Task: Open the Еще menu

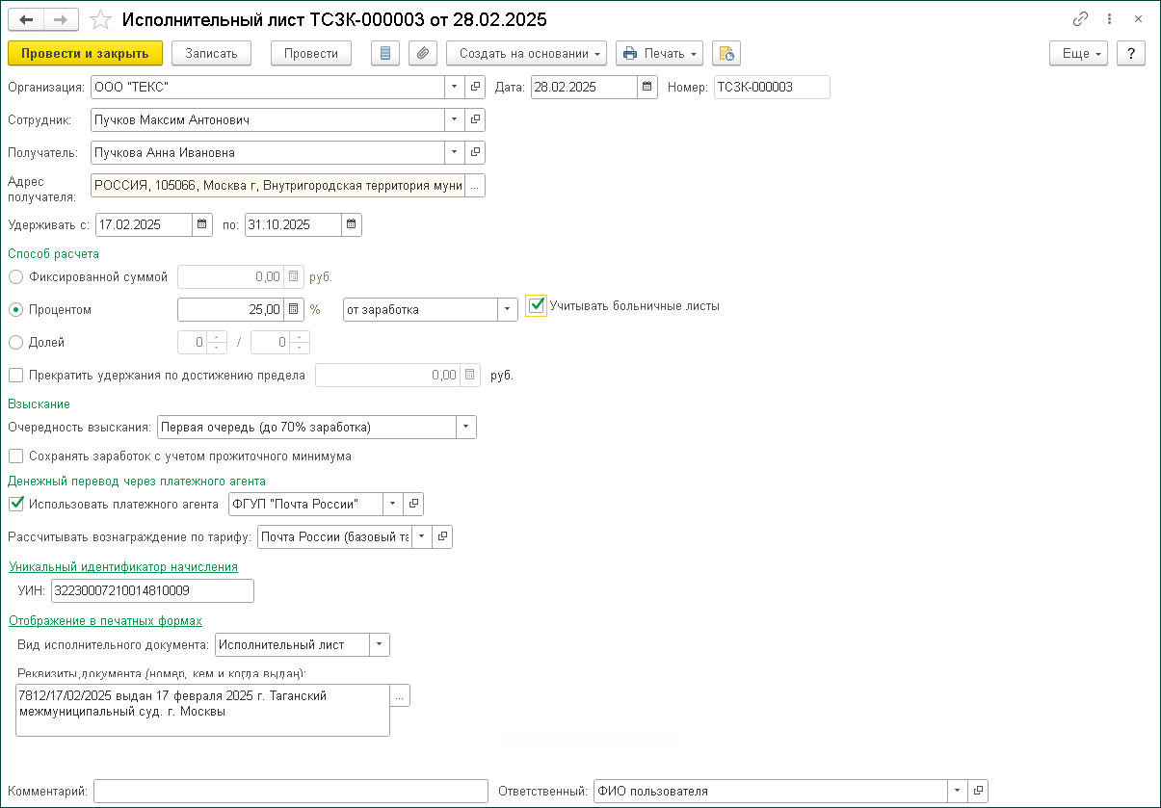Action: tap(1078, 53)
